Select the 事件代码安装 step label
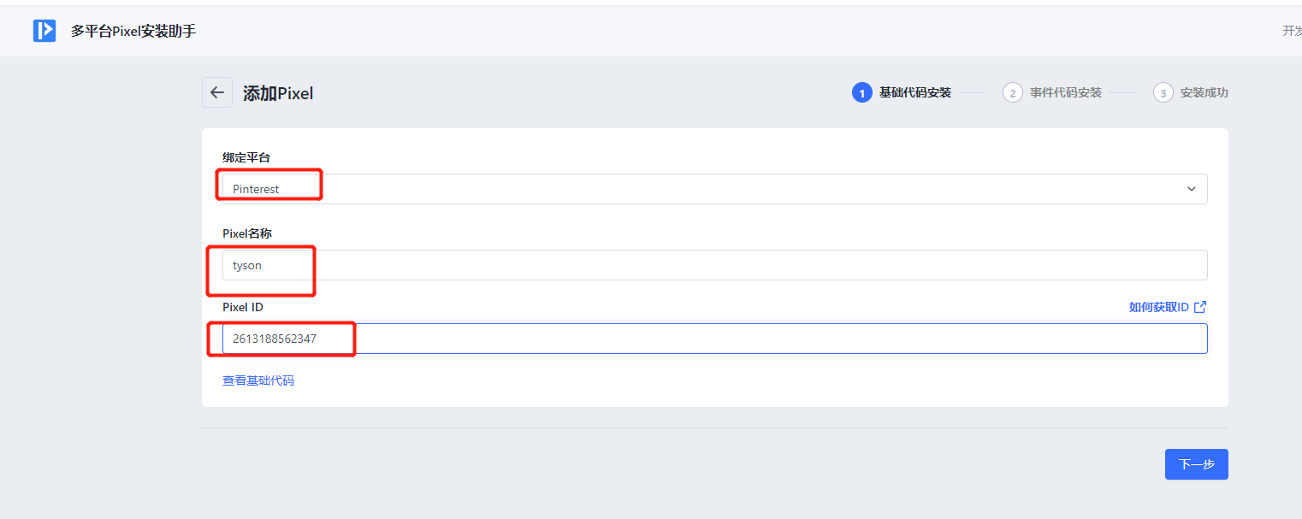The height and width of the screenshot is (519, 1302). 1065,92
